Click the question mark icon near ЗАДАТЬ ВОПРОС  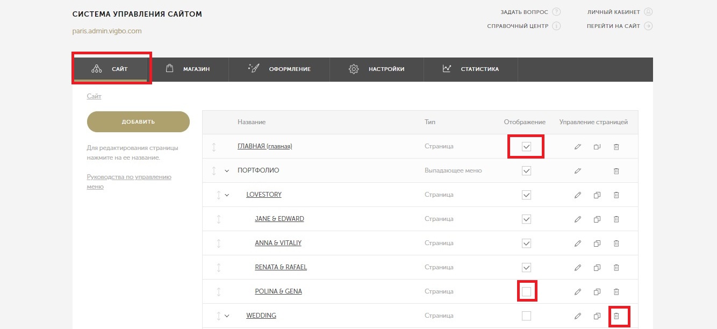coord(556,12)
